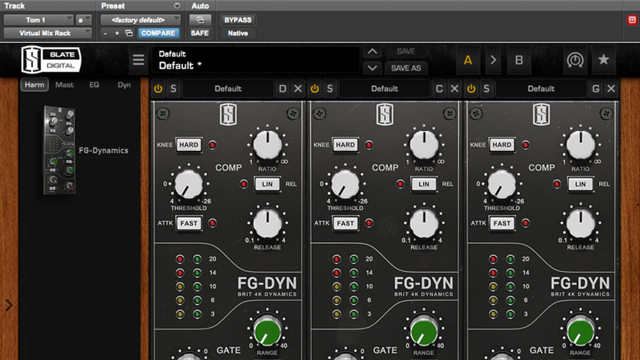Open the Tom 1 track dropdown

pos(38,20)
